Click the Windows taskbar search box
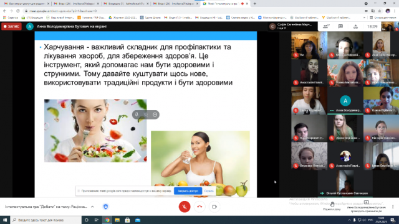Image resolution: width=399 pixels, height=224 pixels. pyautogui.click(x=46, y=220)
